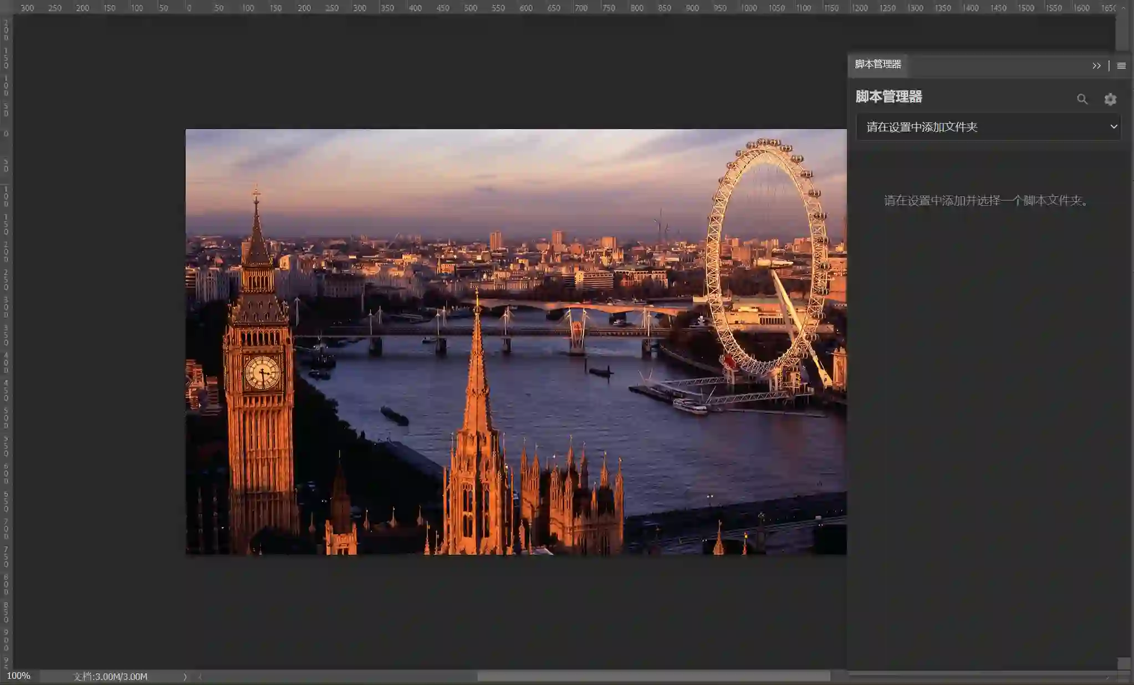The width and height of the screenshot is (1134, 685).
Task: Click Big Ben clock face on canvas
Action: pos(262,372)
